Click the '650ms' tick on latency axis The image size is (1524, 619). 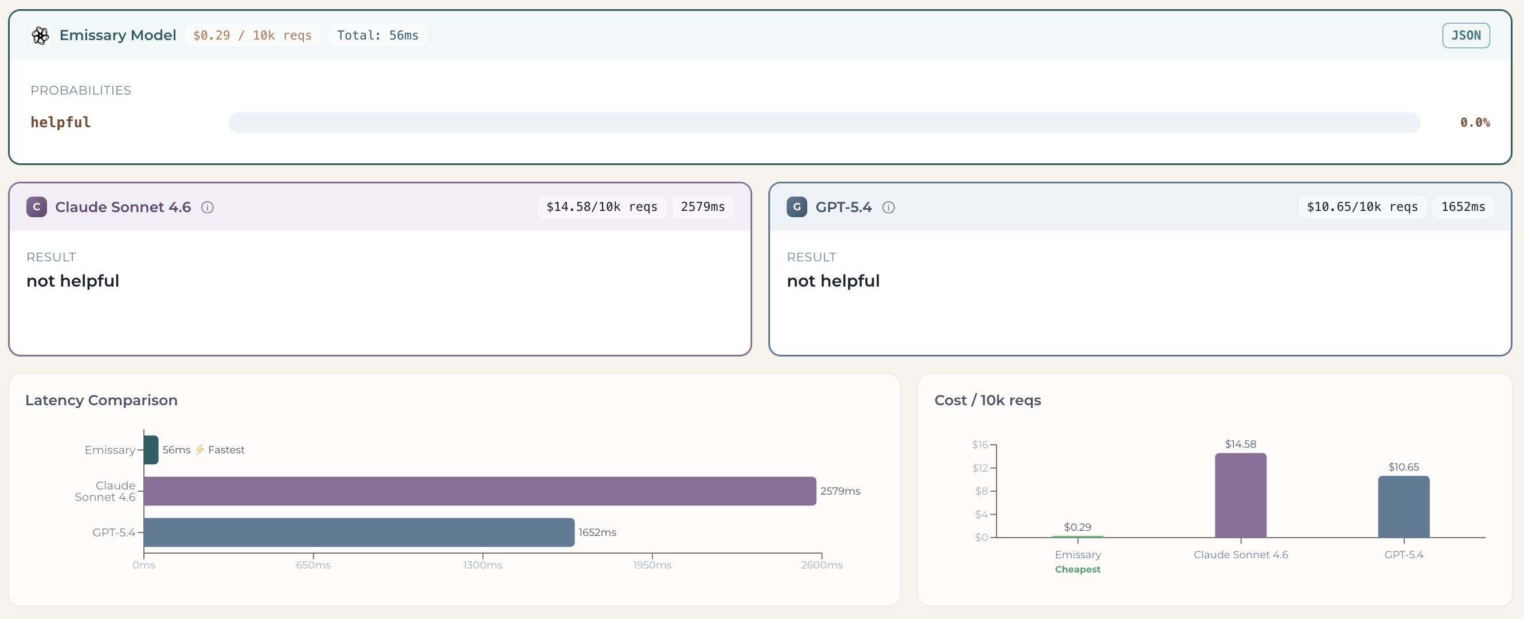314,565
